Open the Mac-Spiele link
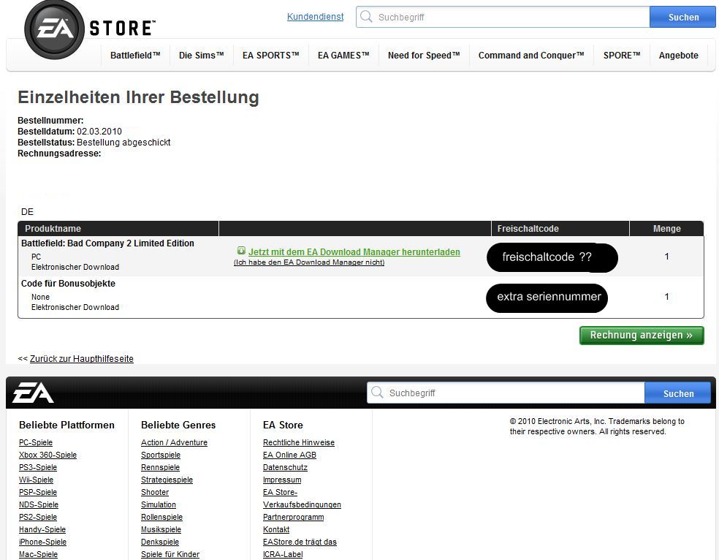The height and width of the screenshot is (560, 719). (39, 554)
